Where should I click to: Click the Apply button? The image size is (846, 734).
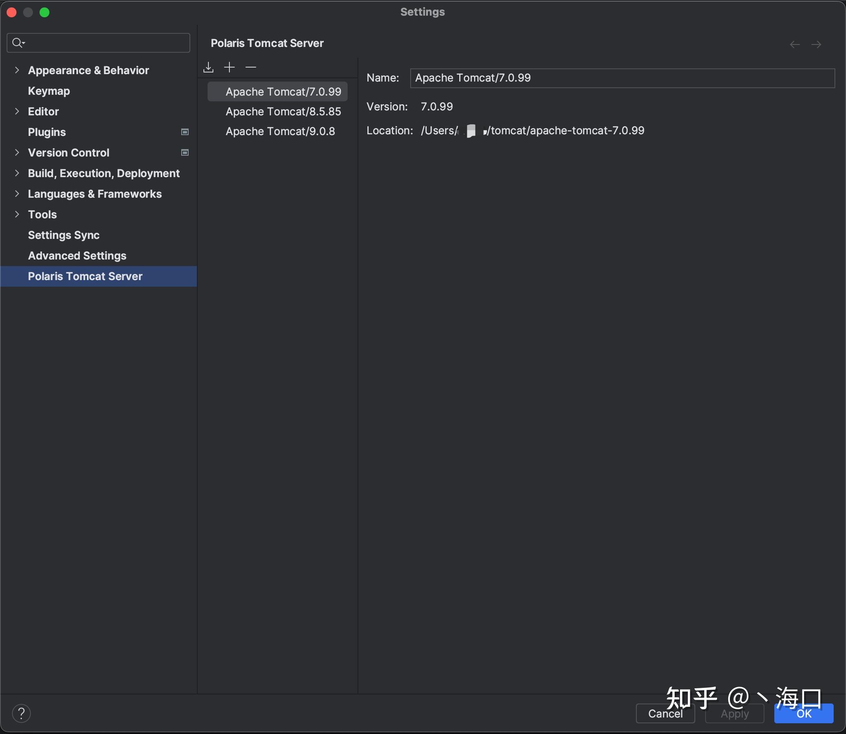734,713
